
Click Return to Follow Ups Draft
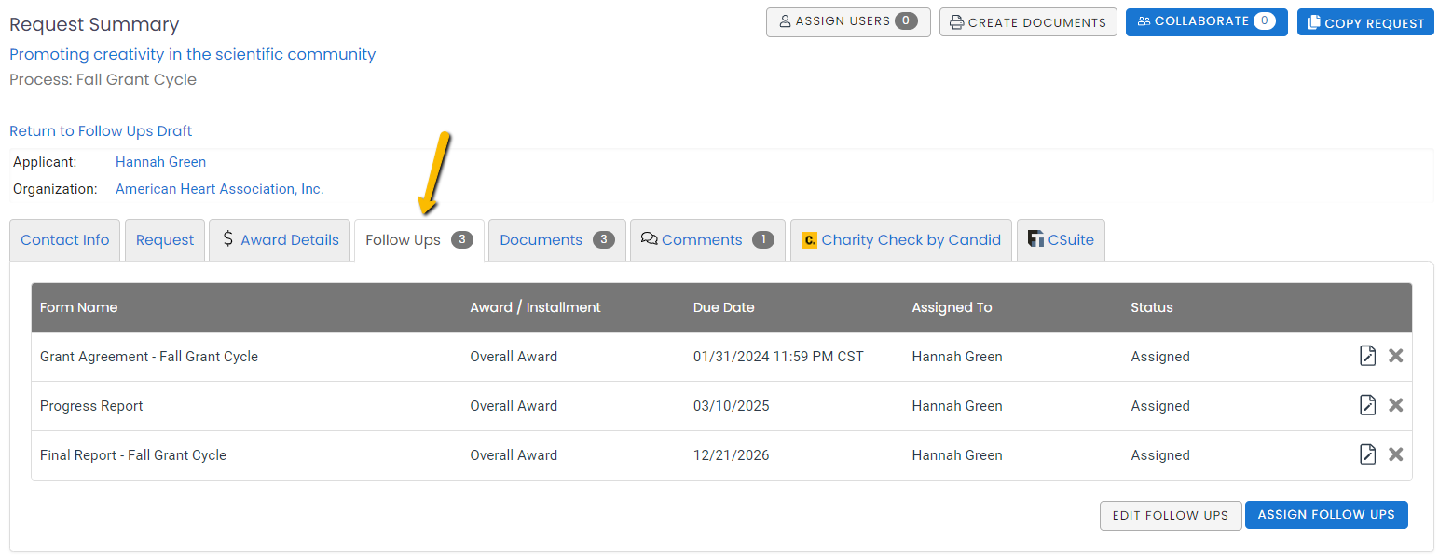pos(100,130)
